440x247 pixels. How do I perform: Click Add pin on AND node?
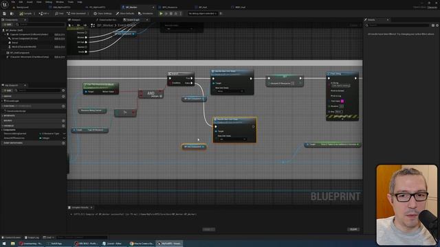(x=157, y=96)
